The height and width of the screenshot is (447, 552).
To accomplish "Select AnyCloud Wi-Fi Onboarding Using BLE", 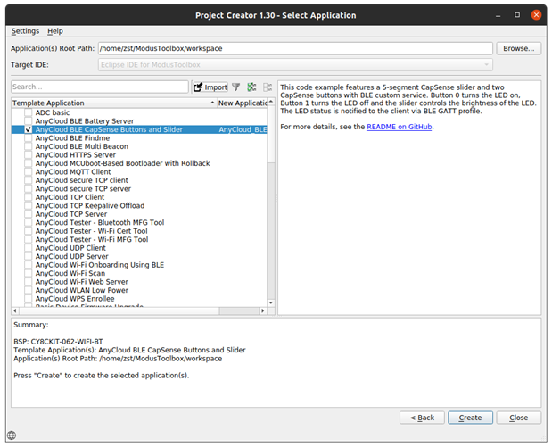I will click(139, 265).
